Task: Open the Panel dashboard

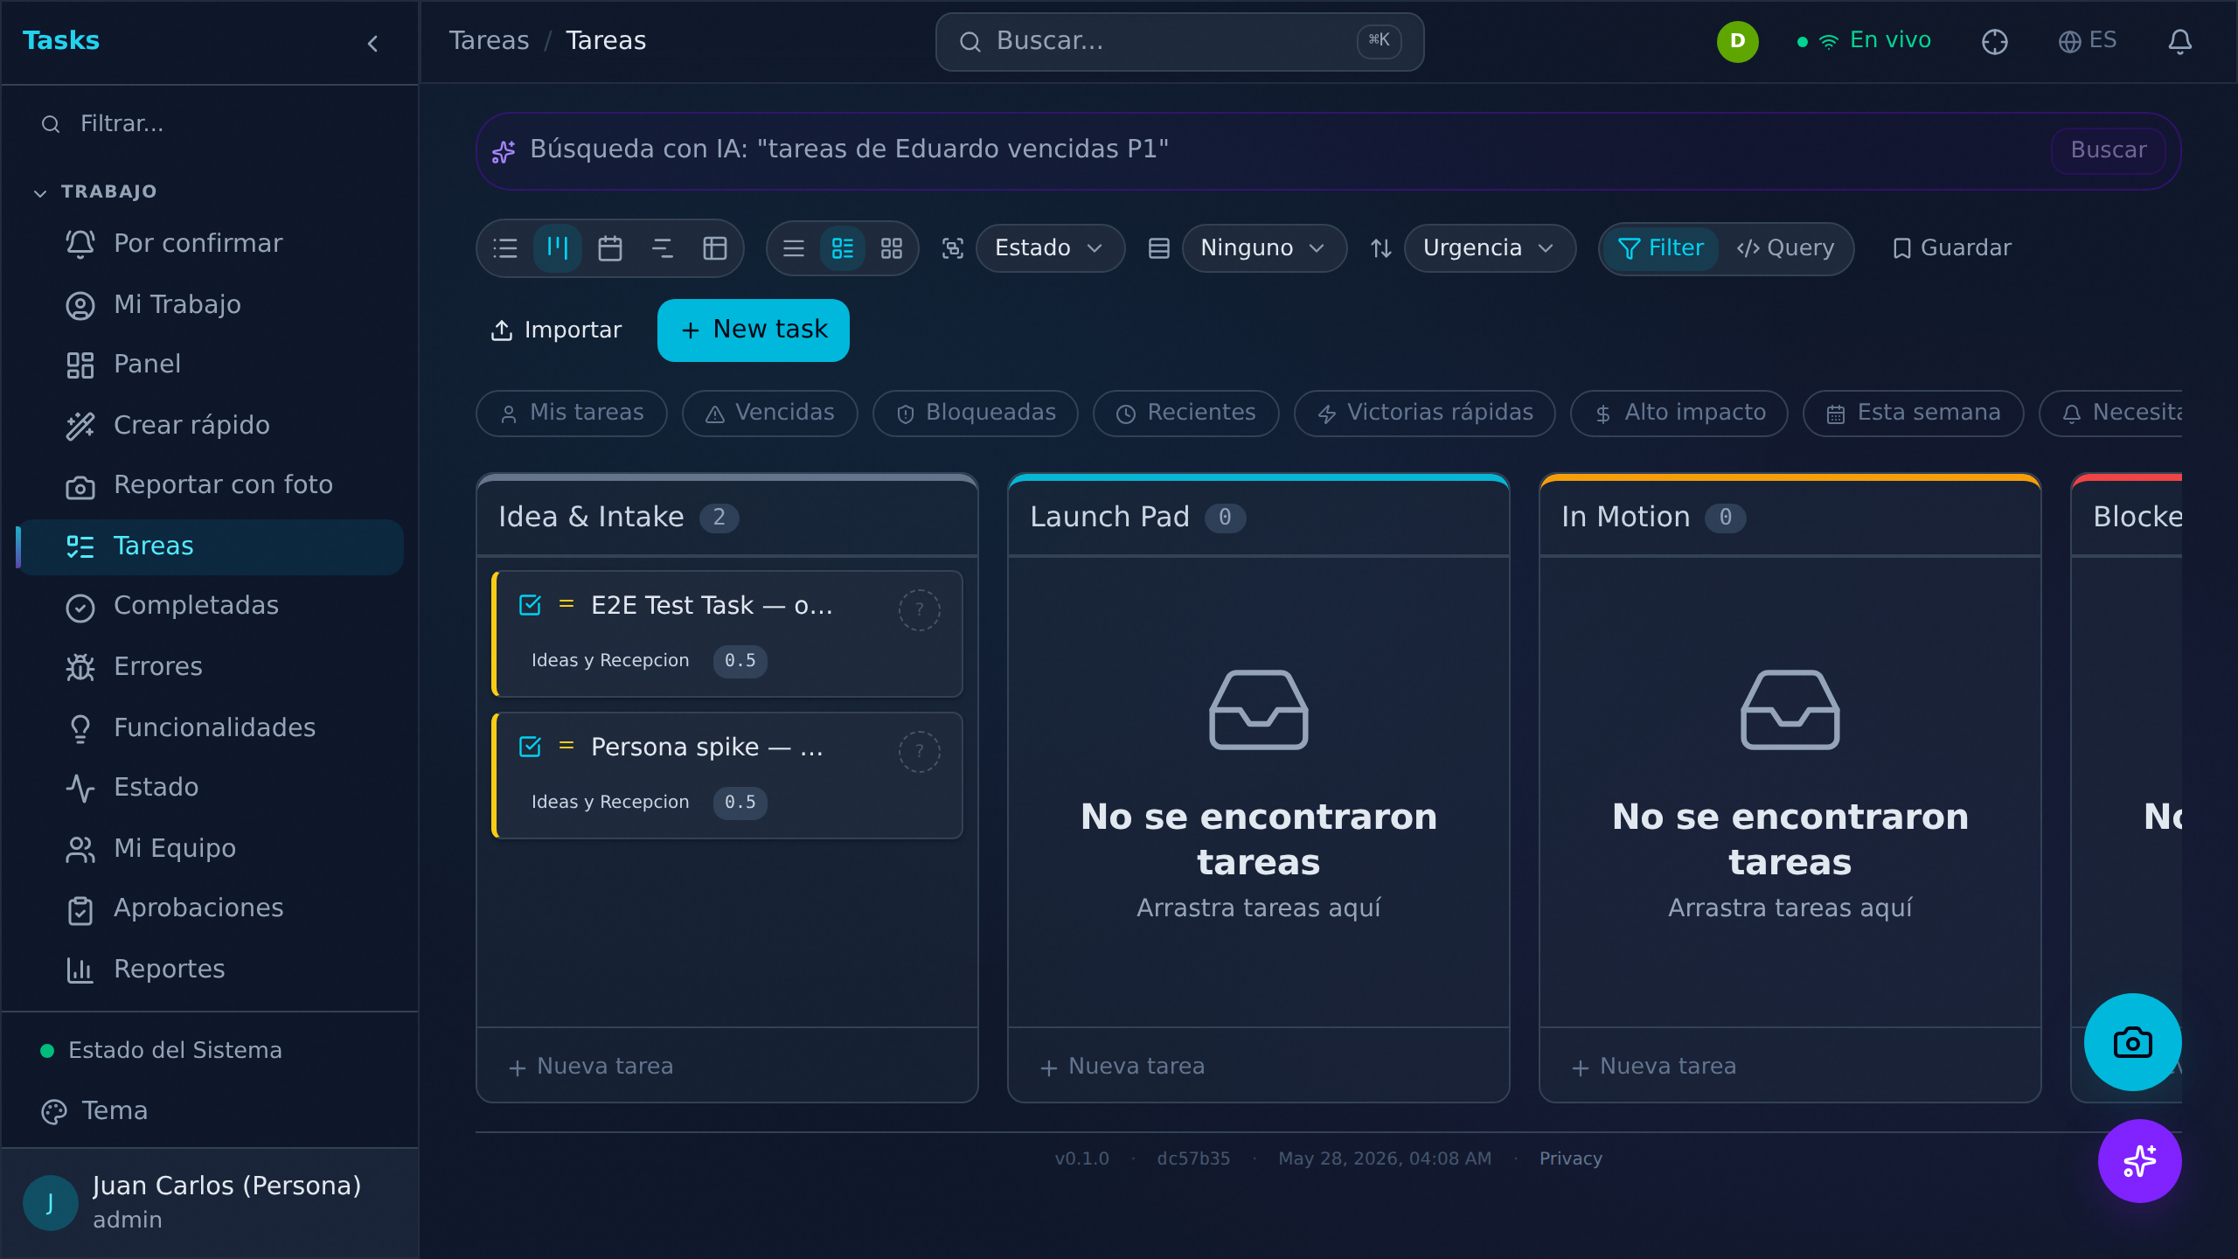Action: [x=210, y=364]
